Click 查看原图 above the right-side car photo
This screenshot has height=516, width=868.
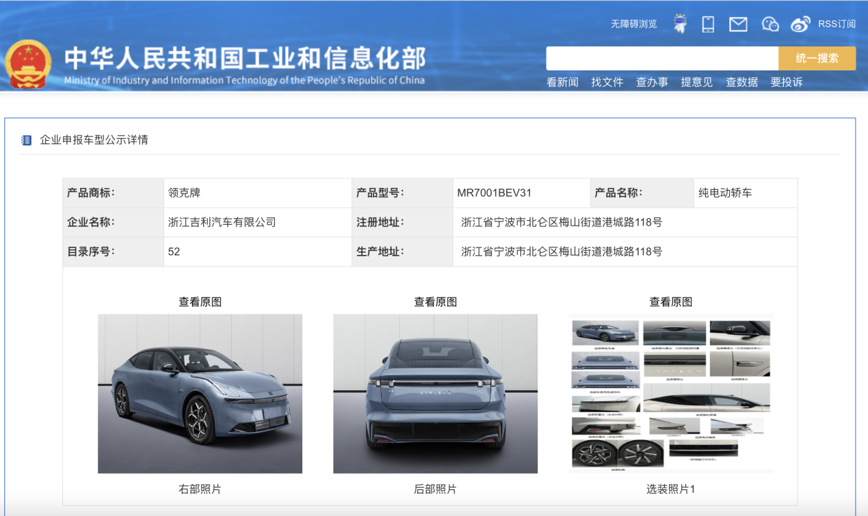[200, 301]
